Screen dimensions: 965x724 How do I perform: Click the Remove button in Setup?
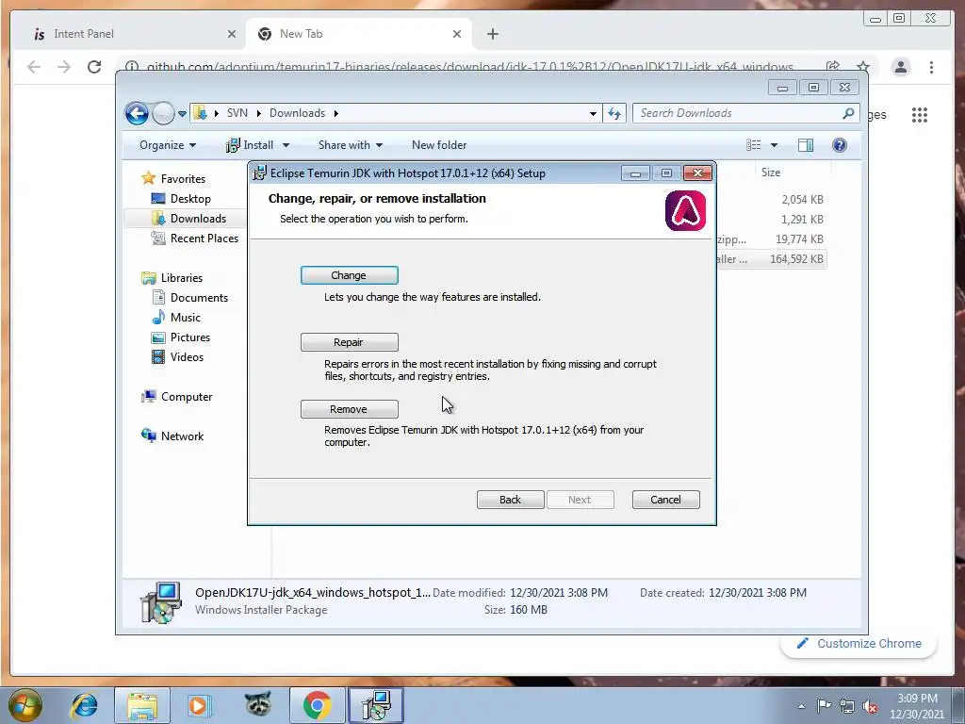(x=349, y=409)
